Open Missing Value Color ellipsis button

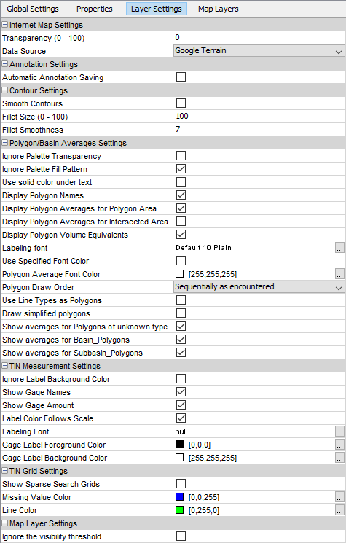tap(339, 497)
